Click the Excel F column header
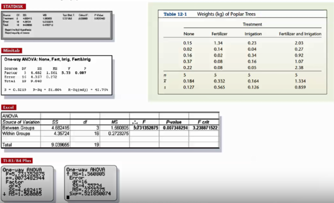334x203 pixels. coord(144,122)
